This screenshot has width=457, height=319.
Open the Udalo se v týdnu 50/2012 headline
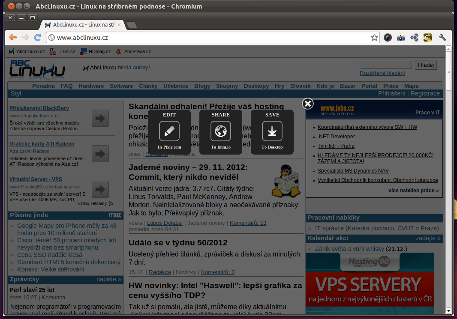178,243
